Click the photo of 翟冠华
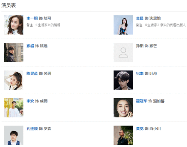The height and width of the screenshot is (147, 187). [123, 108]
